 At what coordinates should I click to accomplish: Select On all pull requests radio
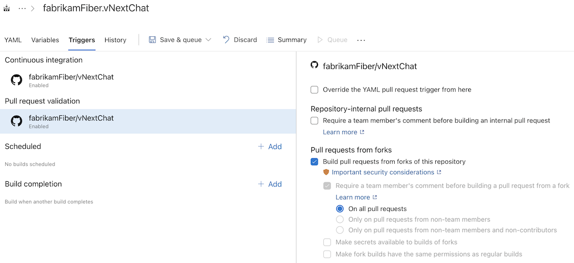340,208
